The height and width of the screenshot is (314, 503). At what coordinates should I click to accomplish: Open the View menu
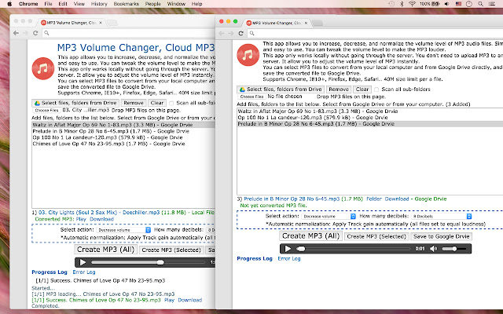(79, 4)
